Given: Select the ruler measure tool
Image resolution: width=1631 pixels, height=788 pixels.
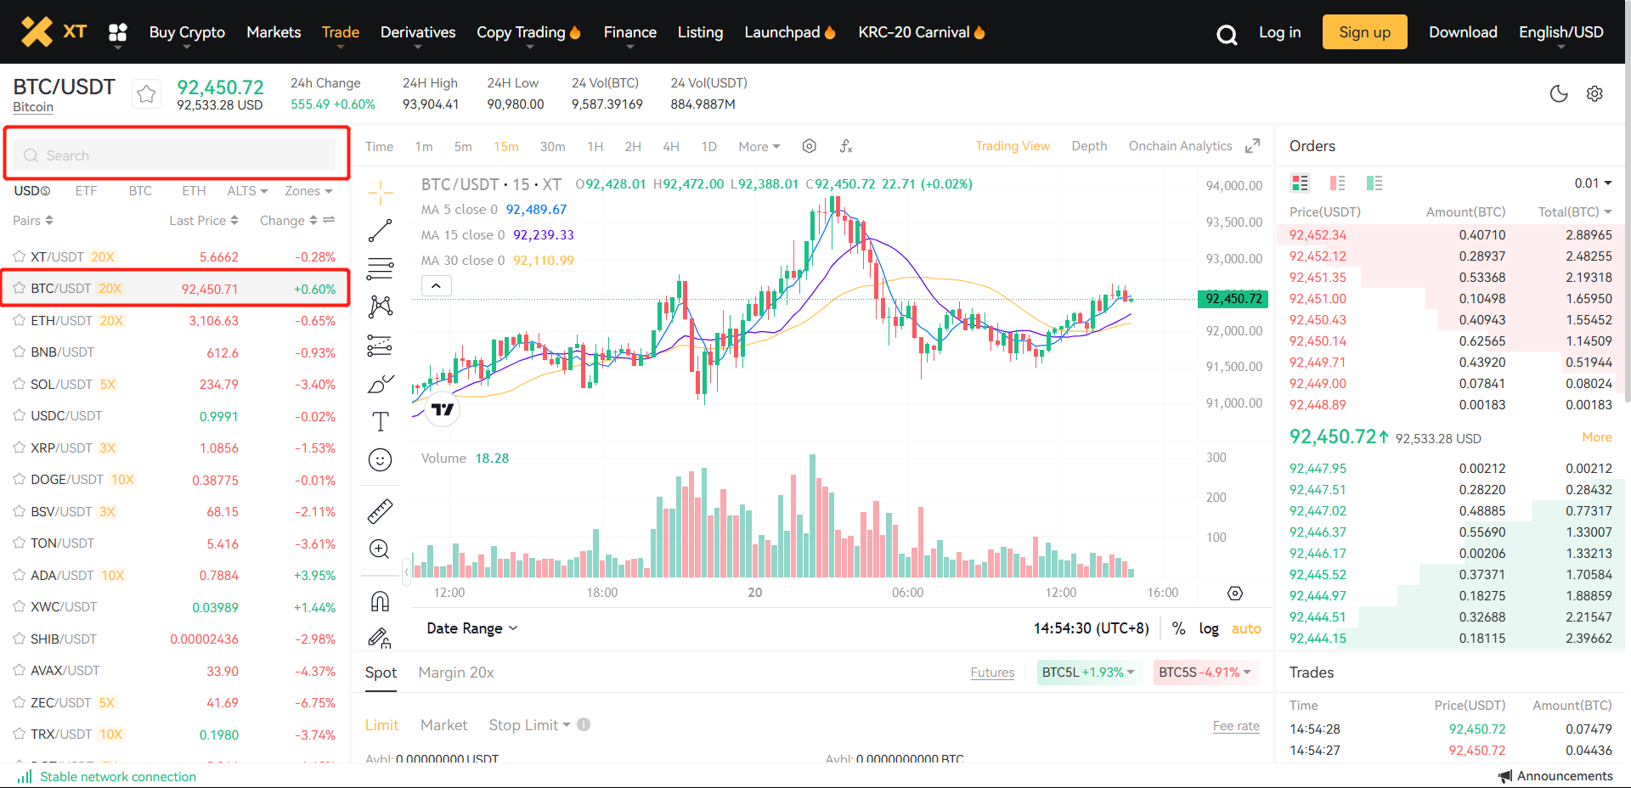Looking at the screenshot, I should point(380,511).
